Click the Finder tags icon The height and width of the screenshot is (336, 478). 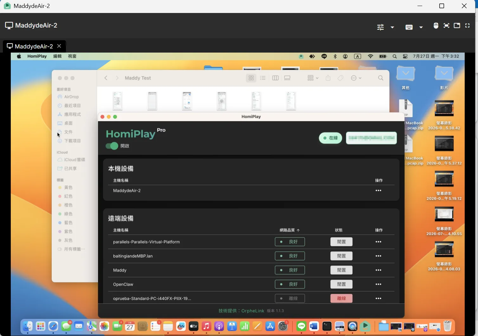340,78
